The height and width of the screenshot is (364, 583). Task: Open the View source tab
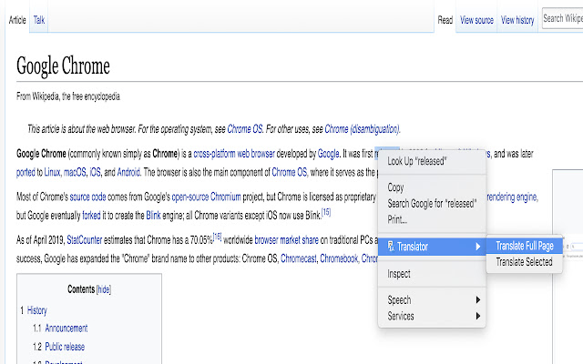pos(476,20)
